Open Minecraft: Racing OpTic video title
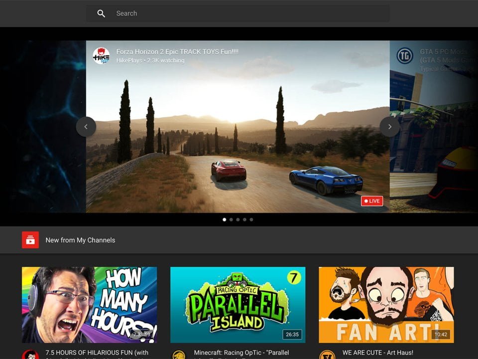This screenshot has height=359, width=478. [241, 354]
